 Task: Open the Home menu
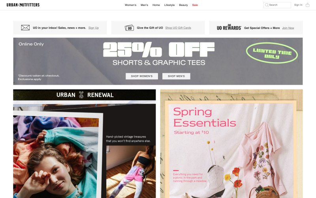[156, 5]
